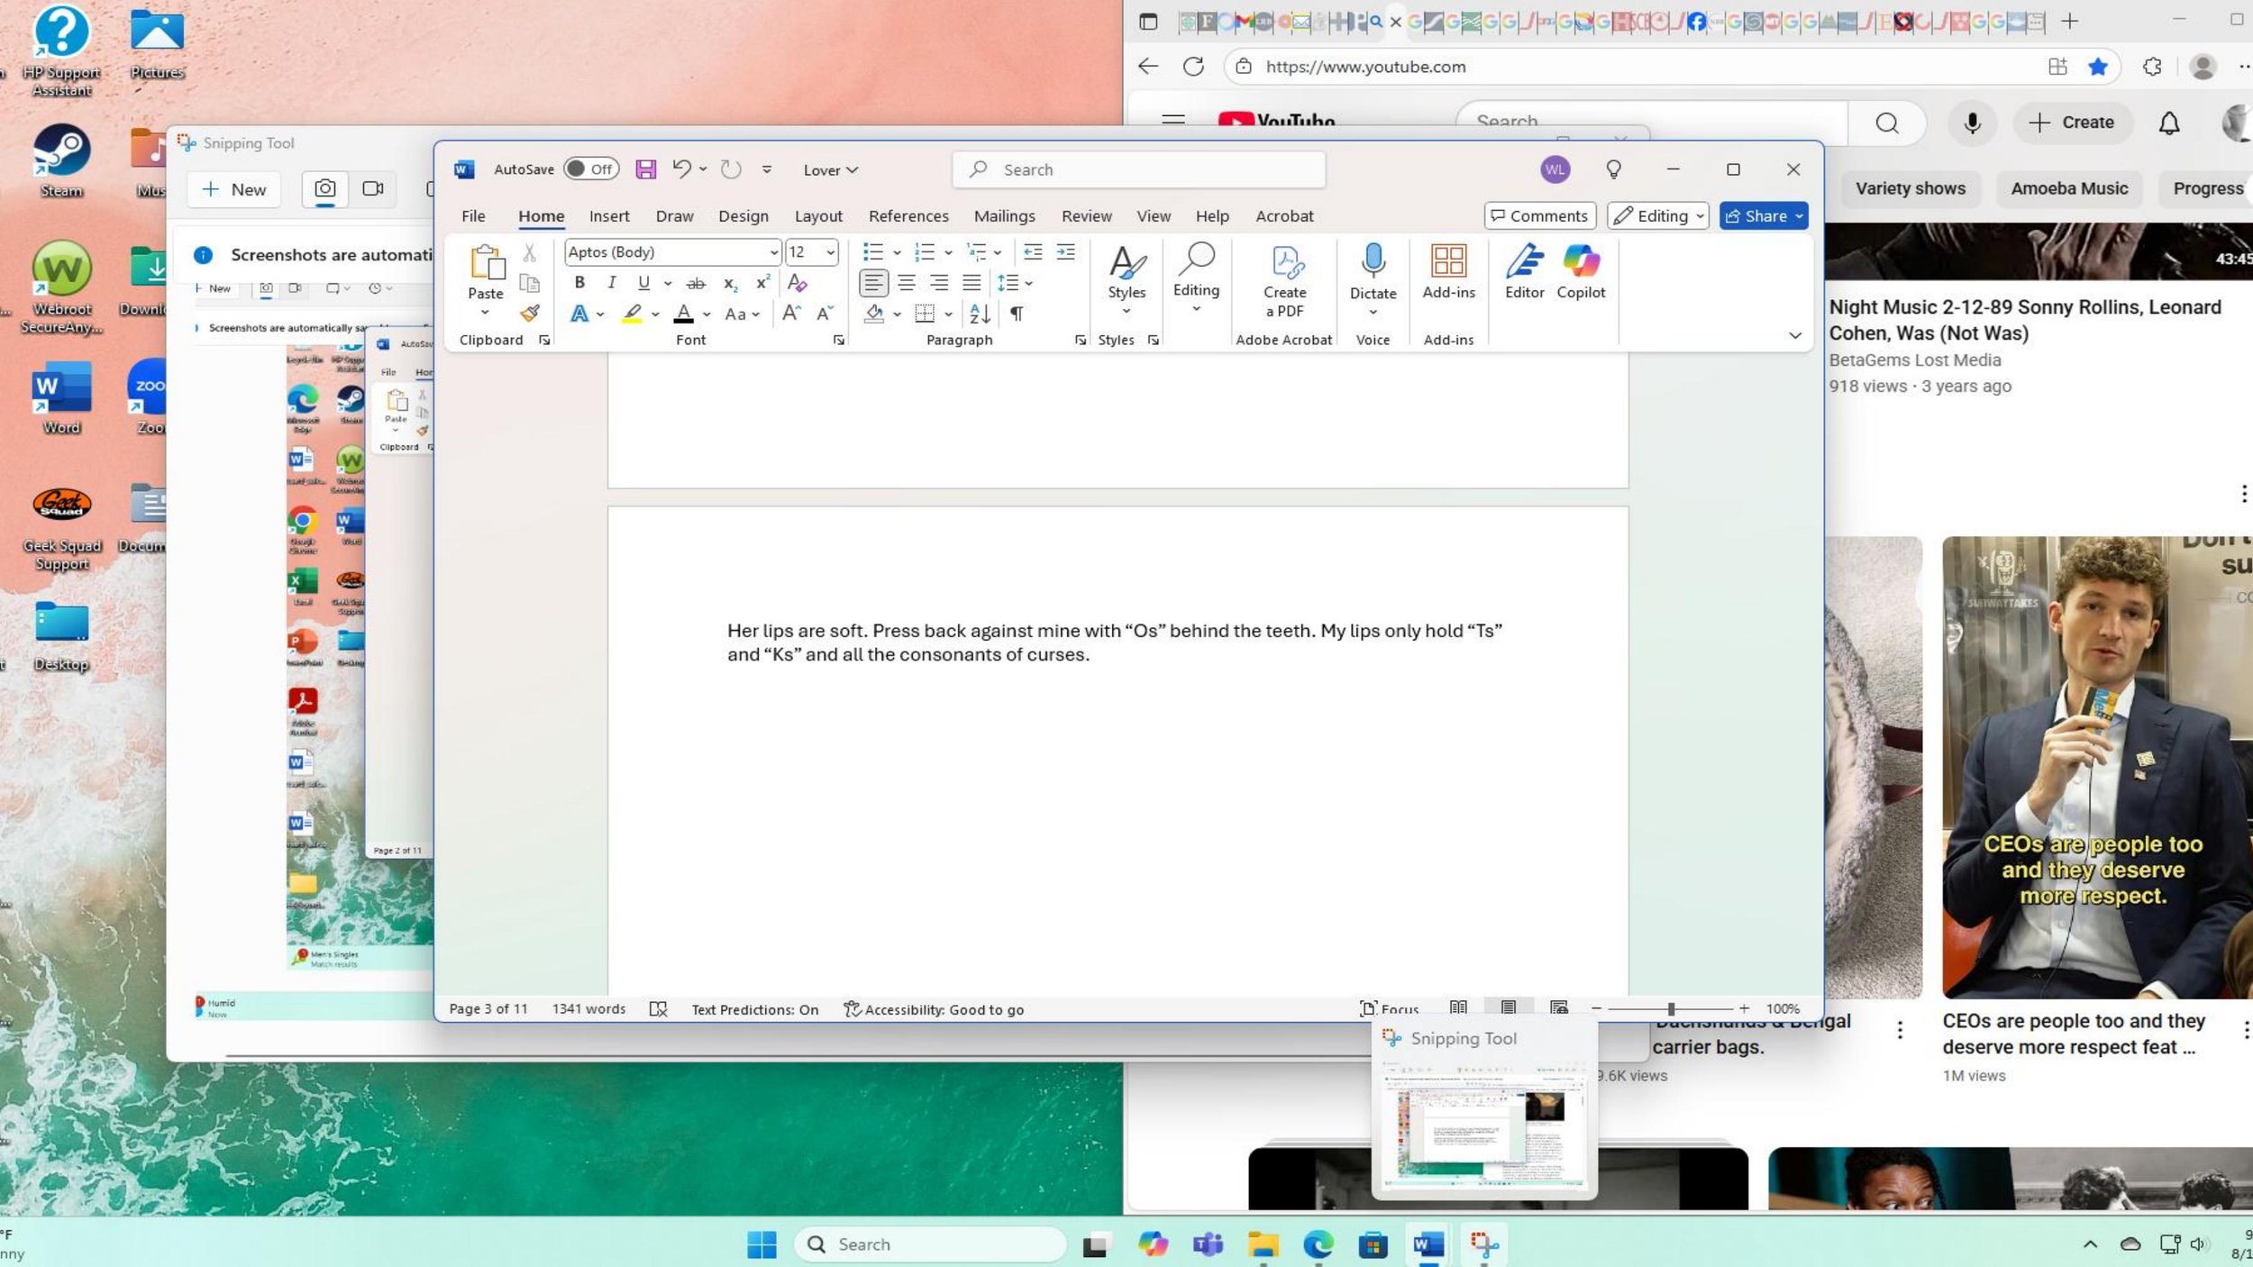Center align the paragraph

907,283
